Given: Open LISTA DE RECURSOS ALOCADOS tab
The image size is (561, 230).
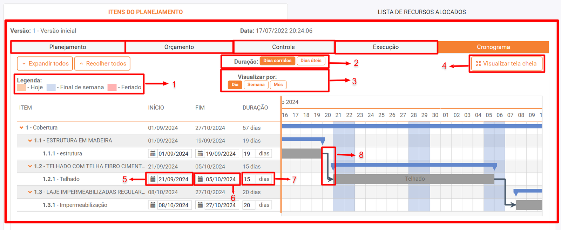Looking at the screenshot, I should pyautogui.click(x=421, y=12).
